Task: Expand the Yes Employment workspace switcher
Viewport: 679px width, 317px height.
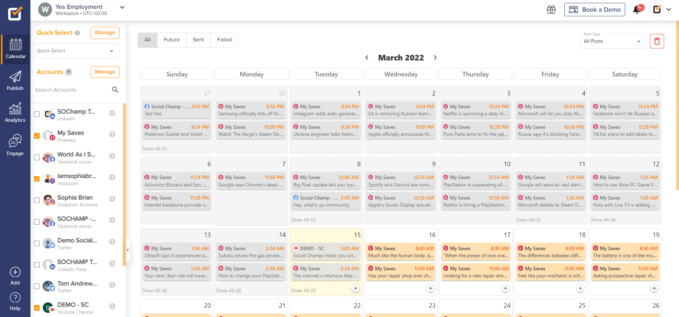Action: coord(122,7)
